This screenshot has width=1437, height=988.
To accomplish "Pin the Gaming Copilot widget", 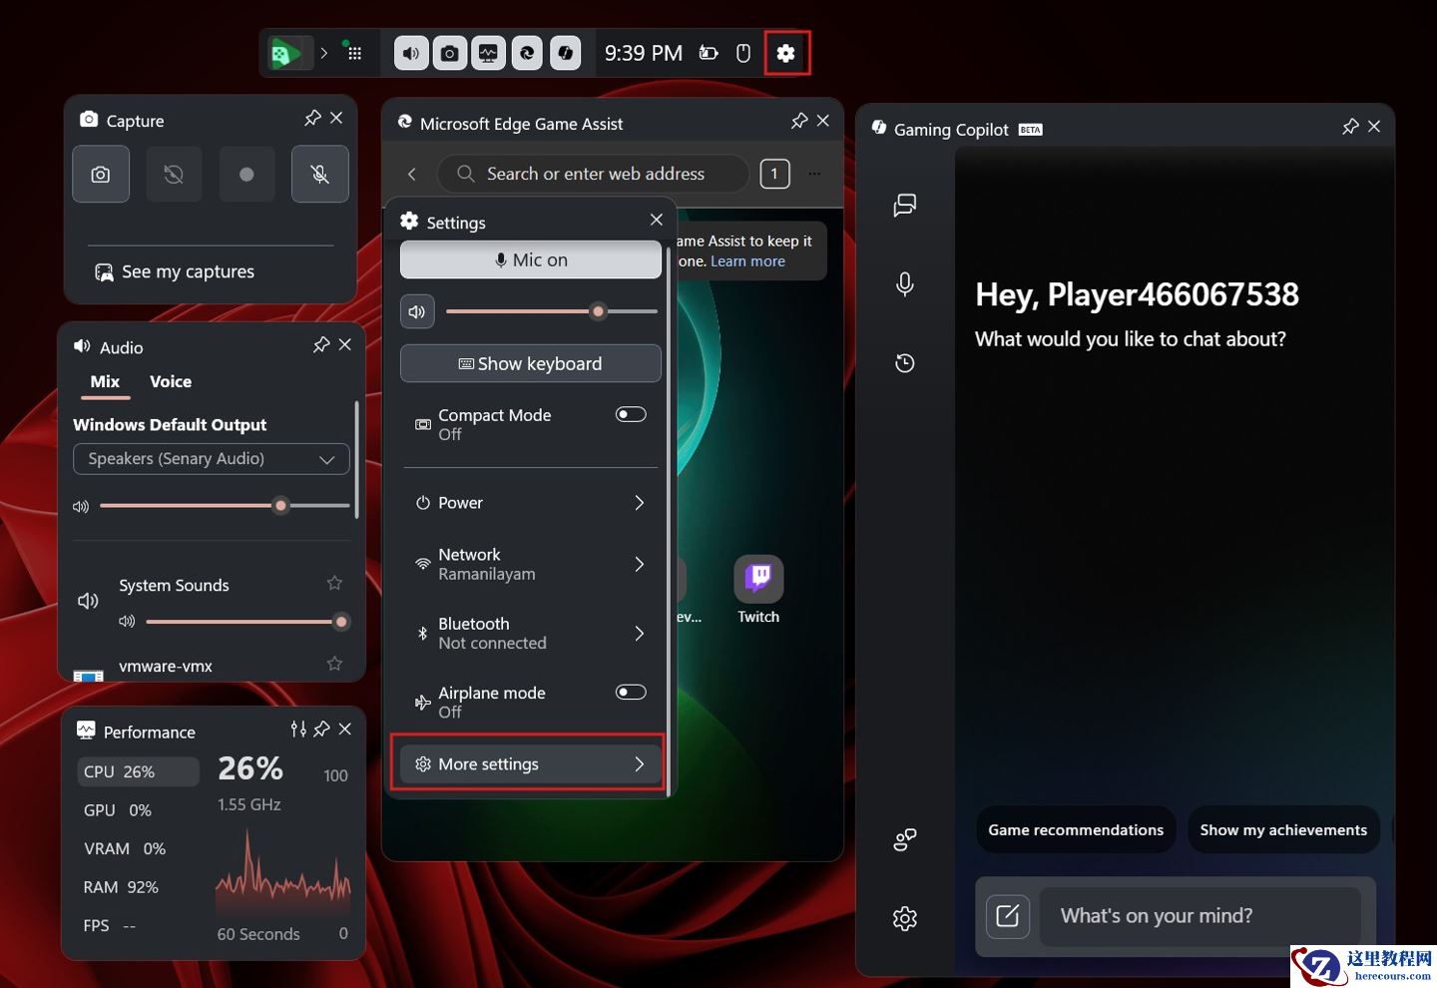I will click(x=1350, y=127).
